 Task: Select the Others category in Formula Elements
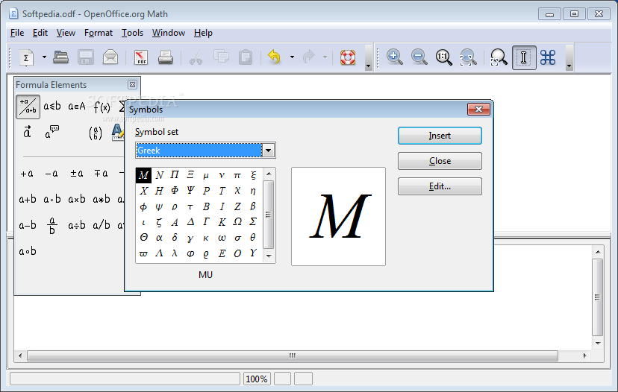click(52, 132)
